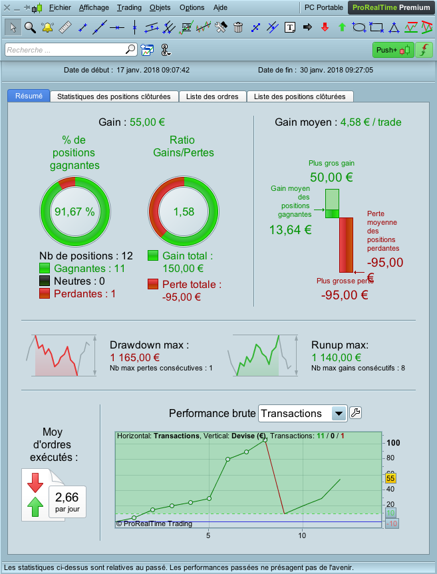Image resolution: width=437 pixels, height=574 pixels.
Task: Select the triangle drawing tool
Action: tap(394, 27)
